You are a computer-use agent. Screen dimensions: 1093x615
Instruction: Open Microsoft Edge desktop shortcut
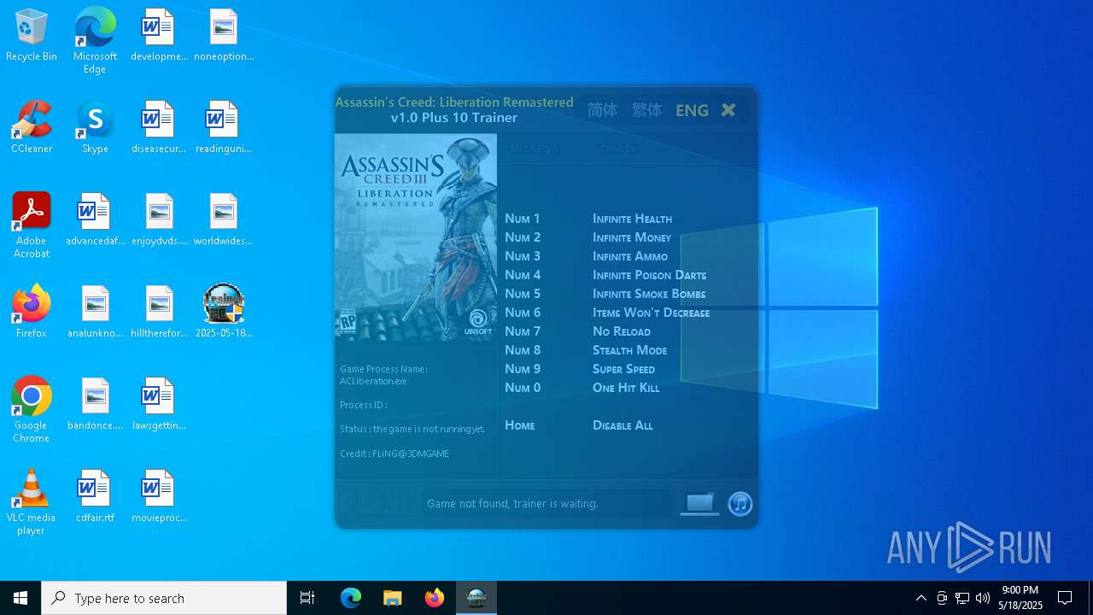click(x=95, y=41)
